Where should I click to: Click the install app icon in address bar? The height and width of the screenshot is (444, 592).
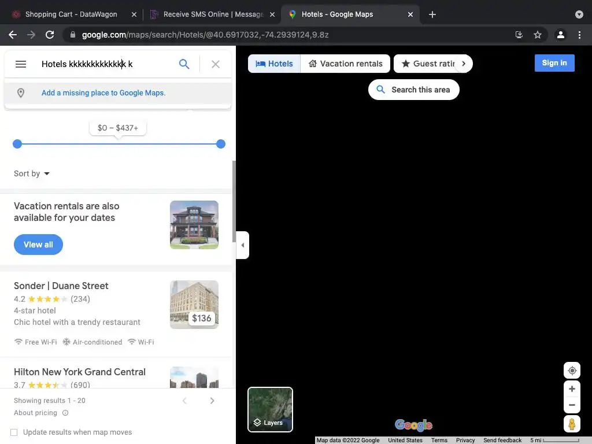pyautogui.click(x=519, y=35)
